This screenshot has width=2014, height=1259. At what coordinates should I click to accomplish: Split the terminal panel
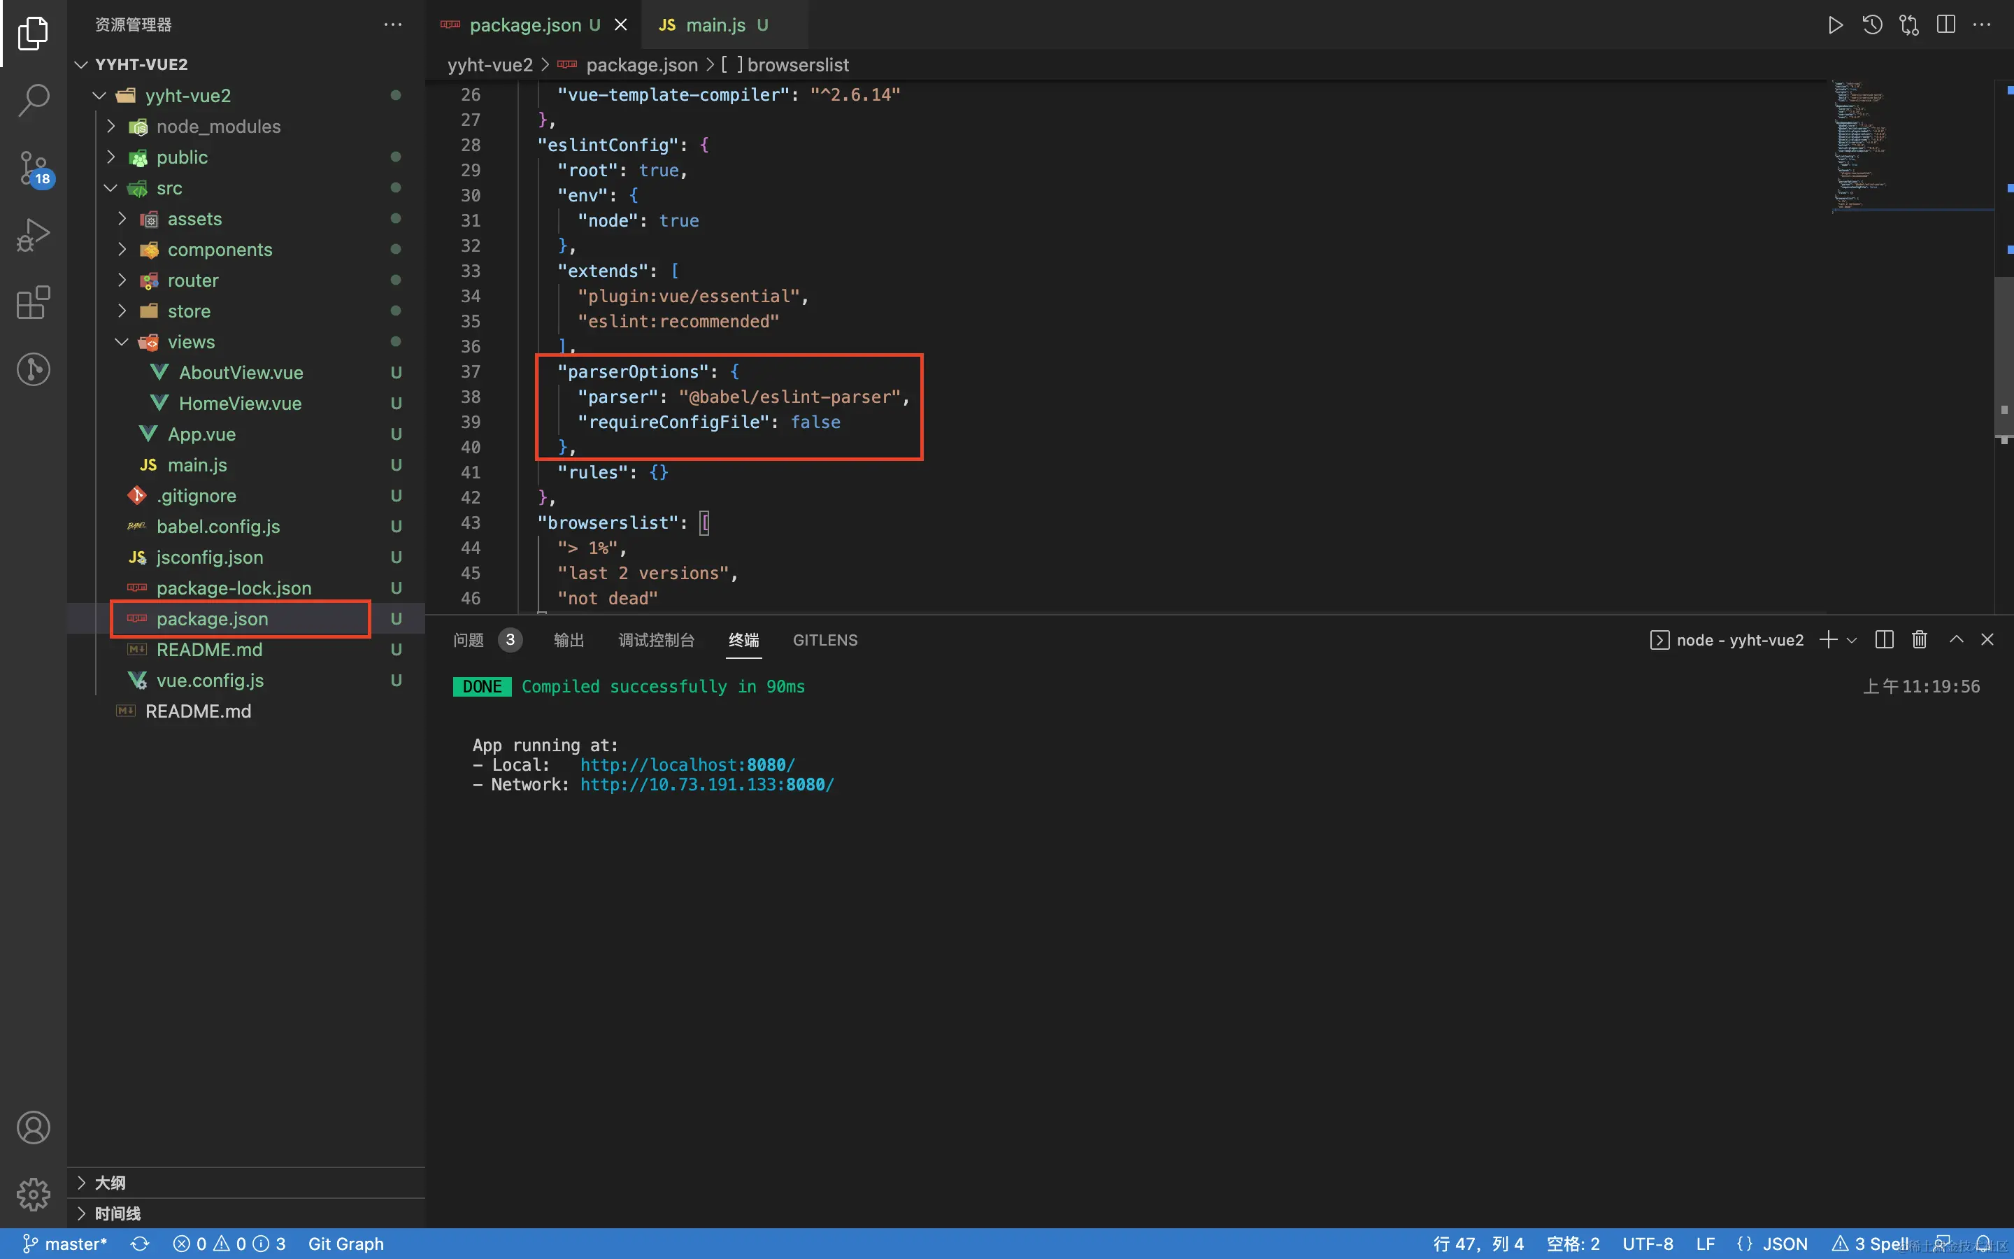(1884, 639)
